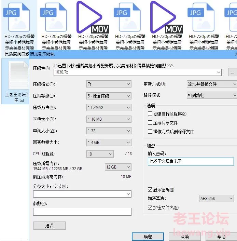The height and width of the screenshot is (241, 237).
Task: Click the 确定 button
Action: click(148, 237)
